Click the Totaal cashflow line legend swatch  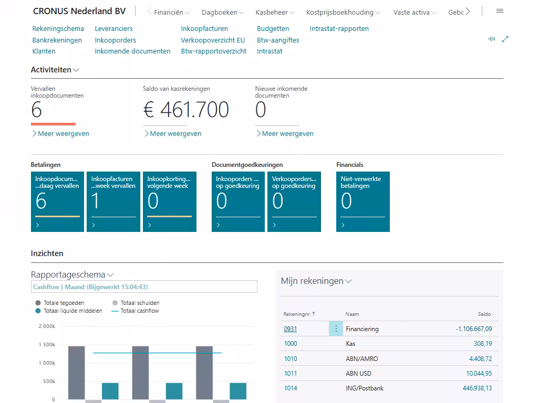point(115,311)
